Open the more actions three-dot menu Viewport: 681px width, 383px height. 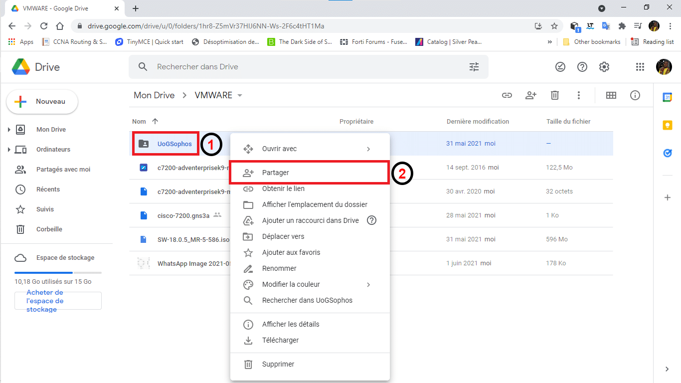tap(579, 95)
